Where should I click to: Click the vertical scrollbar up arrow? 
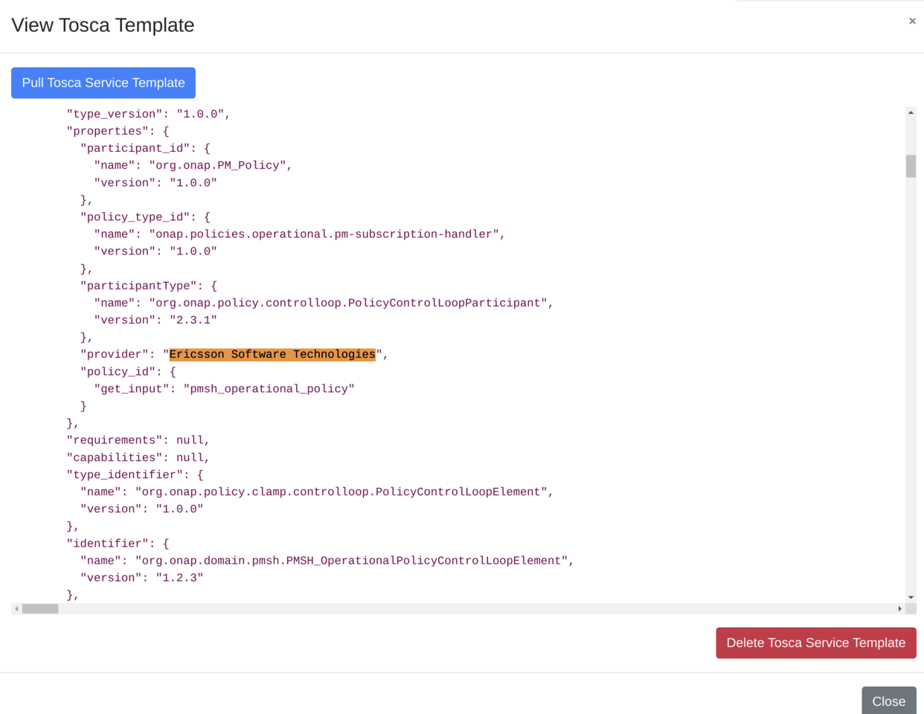[911, 112]
